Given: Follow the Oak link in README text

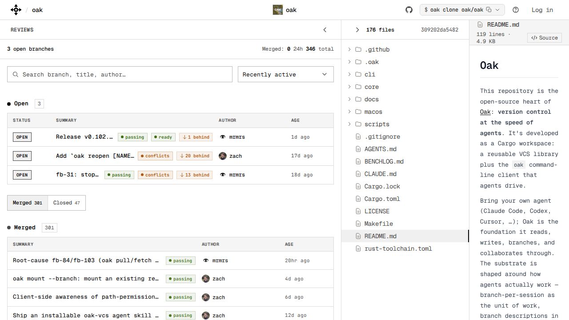Looking at the screenshot, I should pyautogui.click(x=485, y=112).
